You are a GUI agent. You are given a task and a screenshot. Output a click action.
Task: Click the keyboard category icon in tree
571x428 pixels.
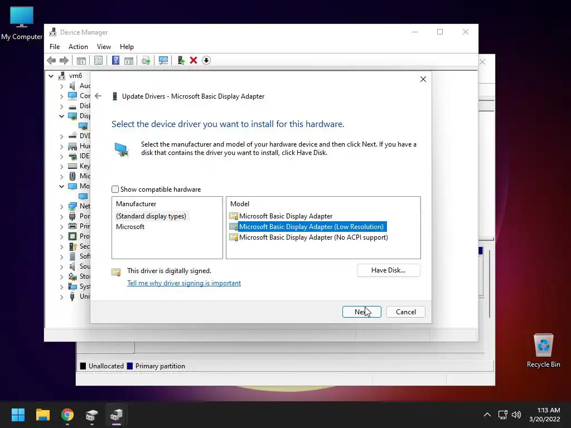[72, 166]
